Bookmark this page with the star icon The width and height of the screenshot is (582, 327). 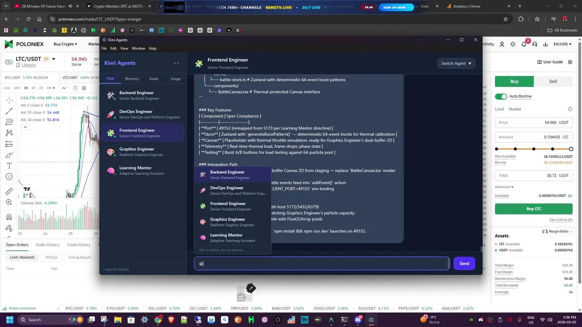pos(505,19)
